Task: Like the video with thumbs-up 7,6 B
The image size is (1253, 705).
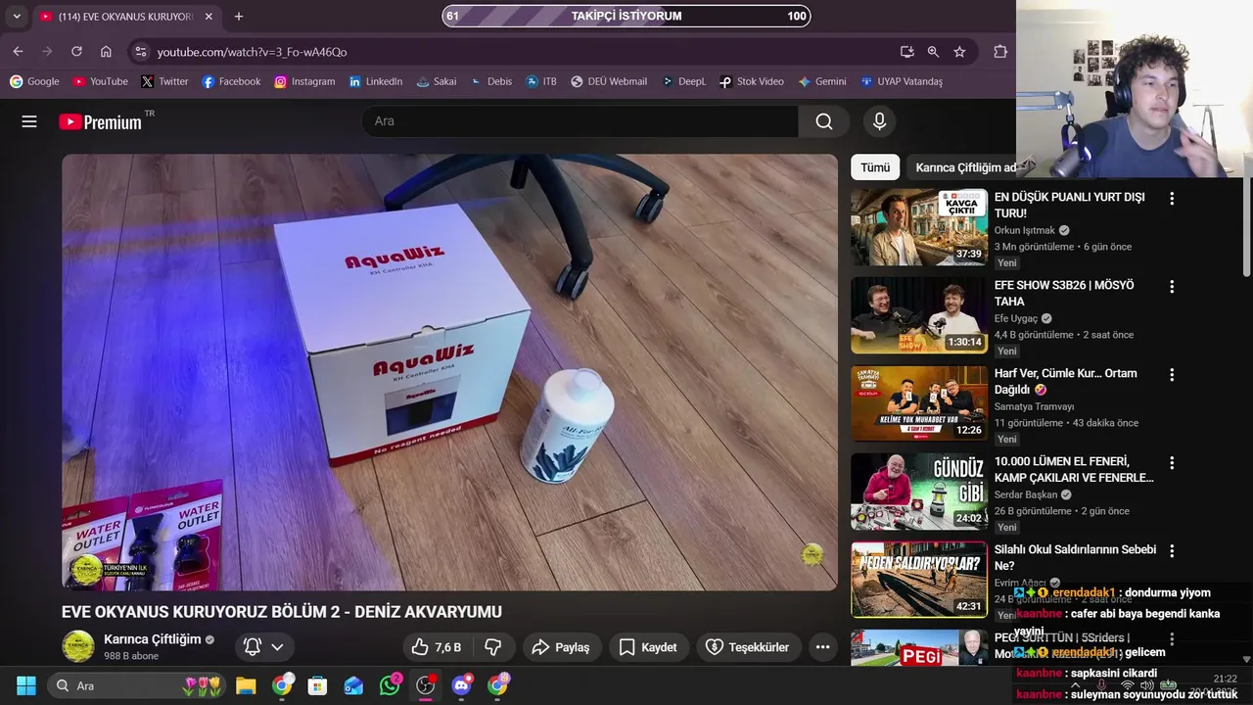Action: point(436,647)
